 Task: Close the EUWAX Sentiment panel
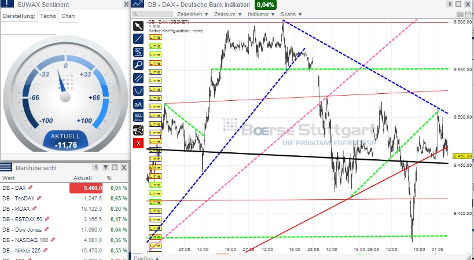click(x=126, y=4)
